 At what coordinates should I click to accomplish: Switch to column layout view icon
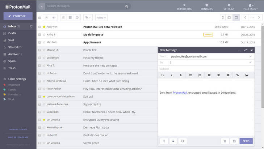(229, 17)
